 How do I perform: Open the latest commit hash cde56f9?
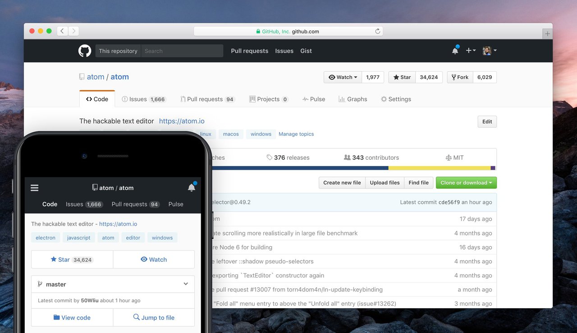(449, 203)
